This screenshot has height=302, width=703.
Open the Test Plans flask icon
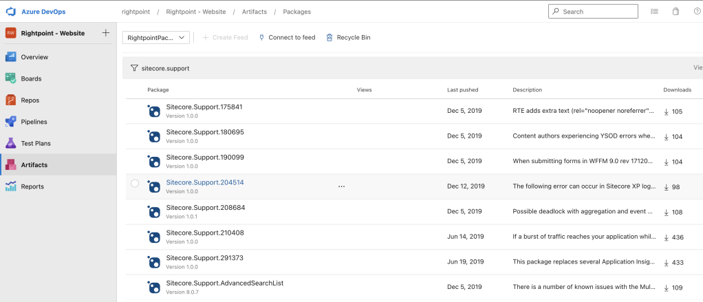pyautogui.click(x=11, y=143)
